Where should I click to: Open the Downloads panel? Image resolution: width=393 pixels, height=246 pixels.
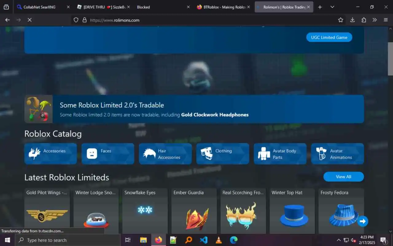coord(352,20)
